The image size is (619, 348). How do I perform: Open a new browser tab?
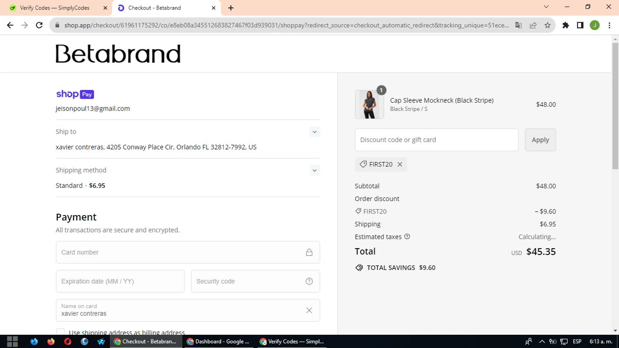231,8
